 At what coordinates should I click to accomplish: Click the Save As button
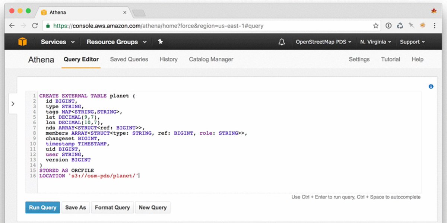click(76, 207)
